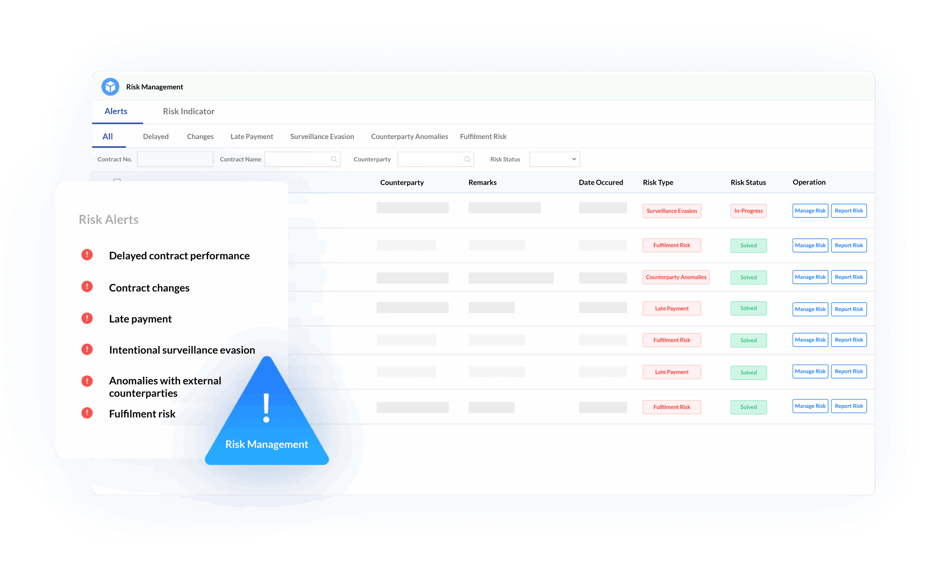Select the Surveillance Evasion filter tab
The height and width of the screenshot is (564, 932).
322,136
